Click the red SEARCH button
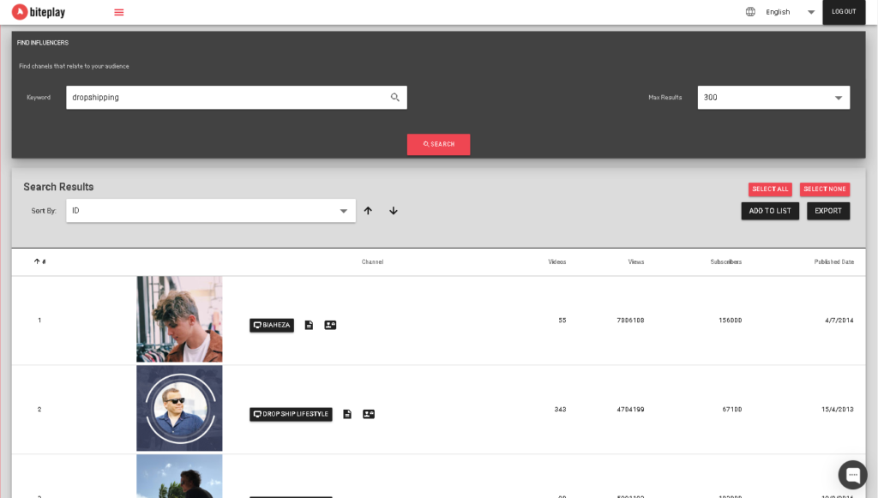 click(x=438, y=144)
